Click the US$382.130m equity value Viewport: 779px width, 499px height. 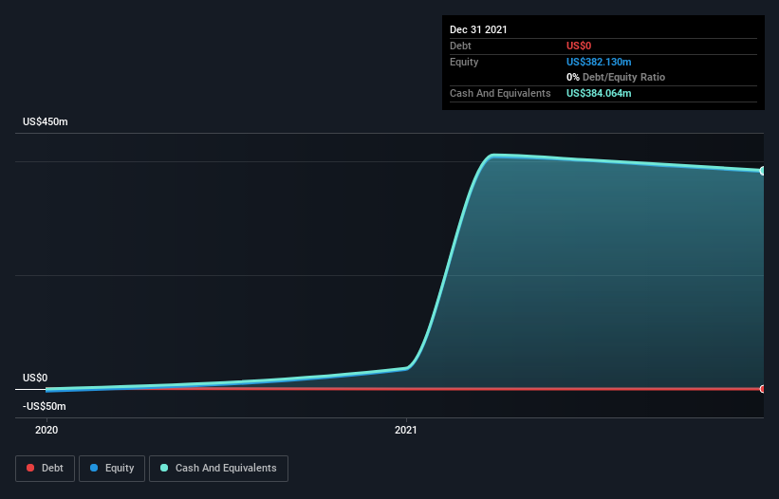[x=599, y=62]
